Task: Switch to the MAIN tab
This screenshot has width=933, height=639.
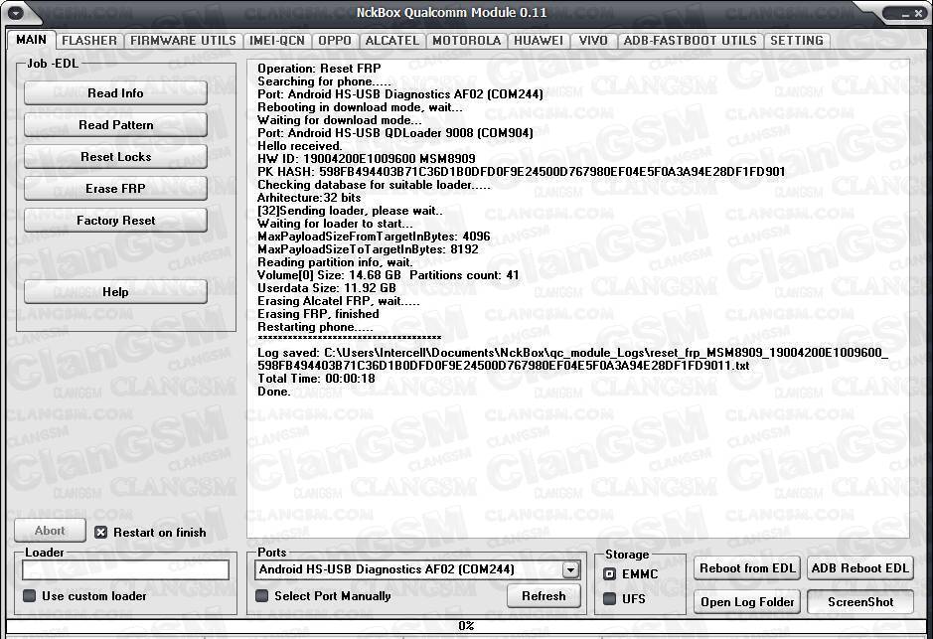Action: tap(31, 40)
